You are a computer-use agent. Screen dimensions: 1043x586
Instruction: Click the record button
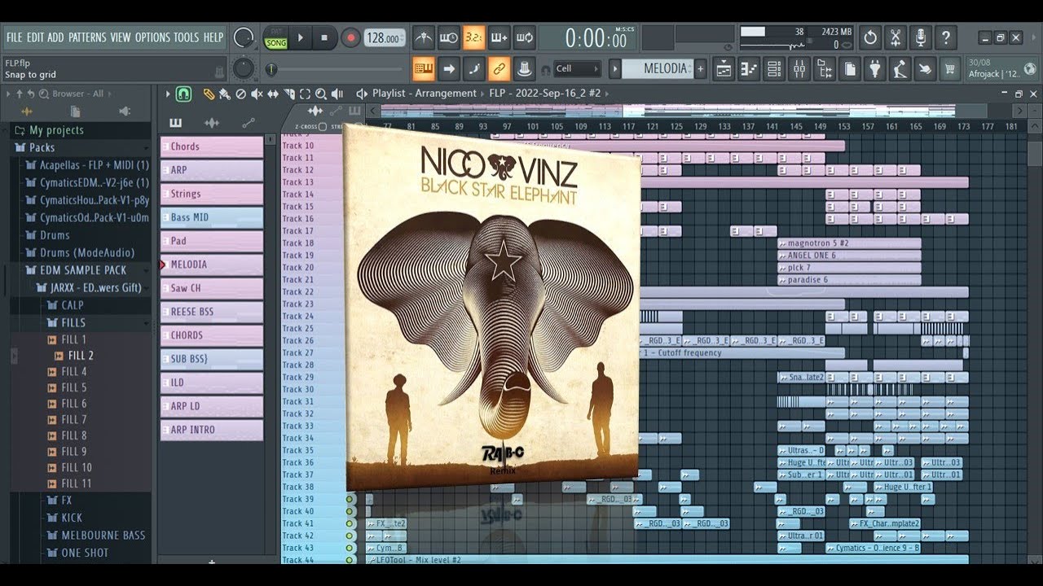(x=350, y=37)
